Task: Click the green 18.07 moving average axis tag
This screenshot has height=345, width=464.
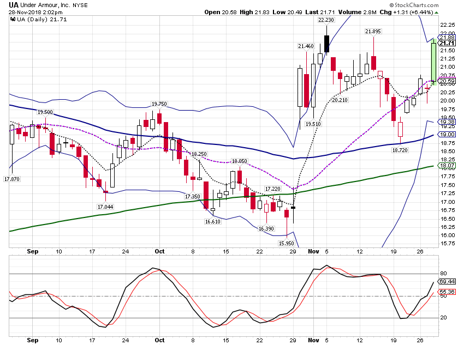Action: [447, 165]
